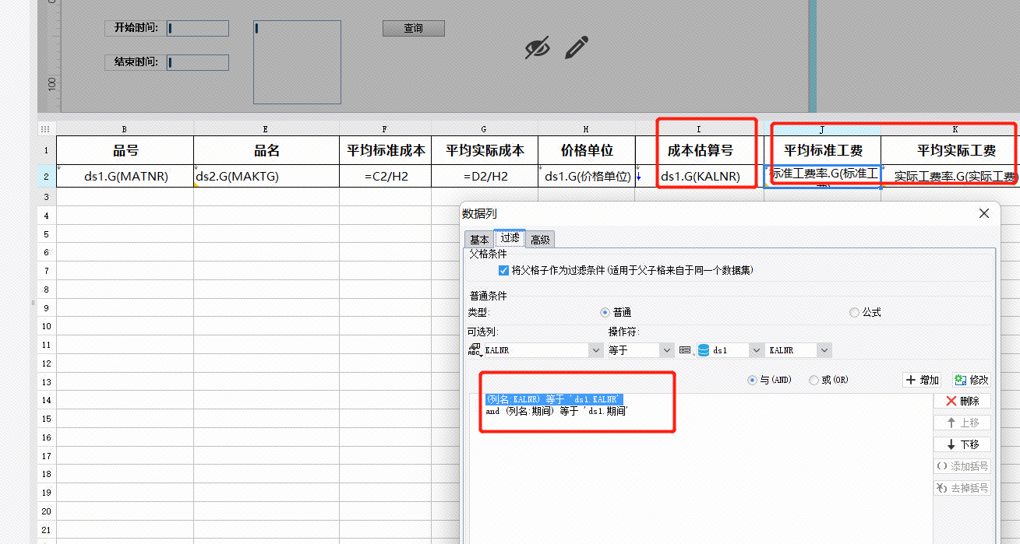Viewport: 1020px width, 544px height.
Task: Click the 成本估算号 header cell
Action: click(x=699, y=150)
